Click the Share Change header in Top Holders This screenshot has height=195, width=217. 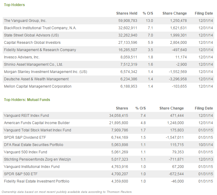click(x=174, y=13)
